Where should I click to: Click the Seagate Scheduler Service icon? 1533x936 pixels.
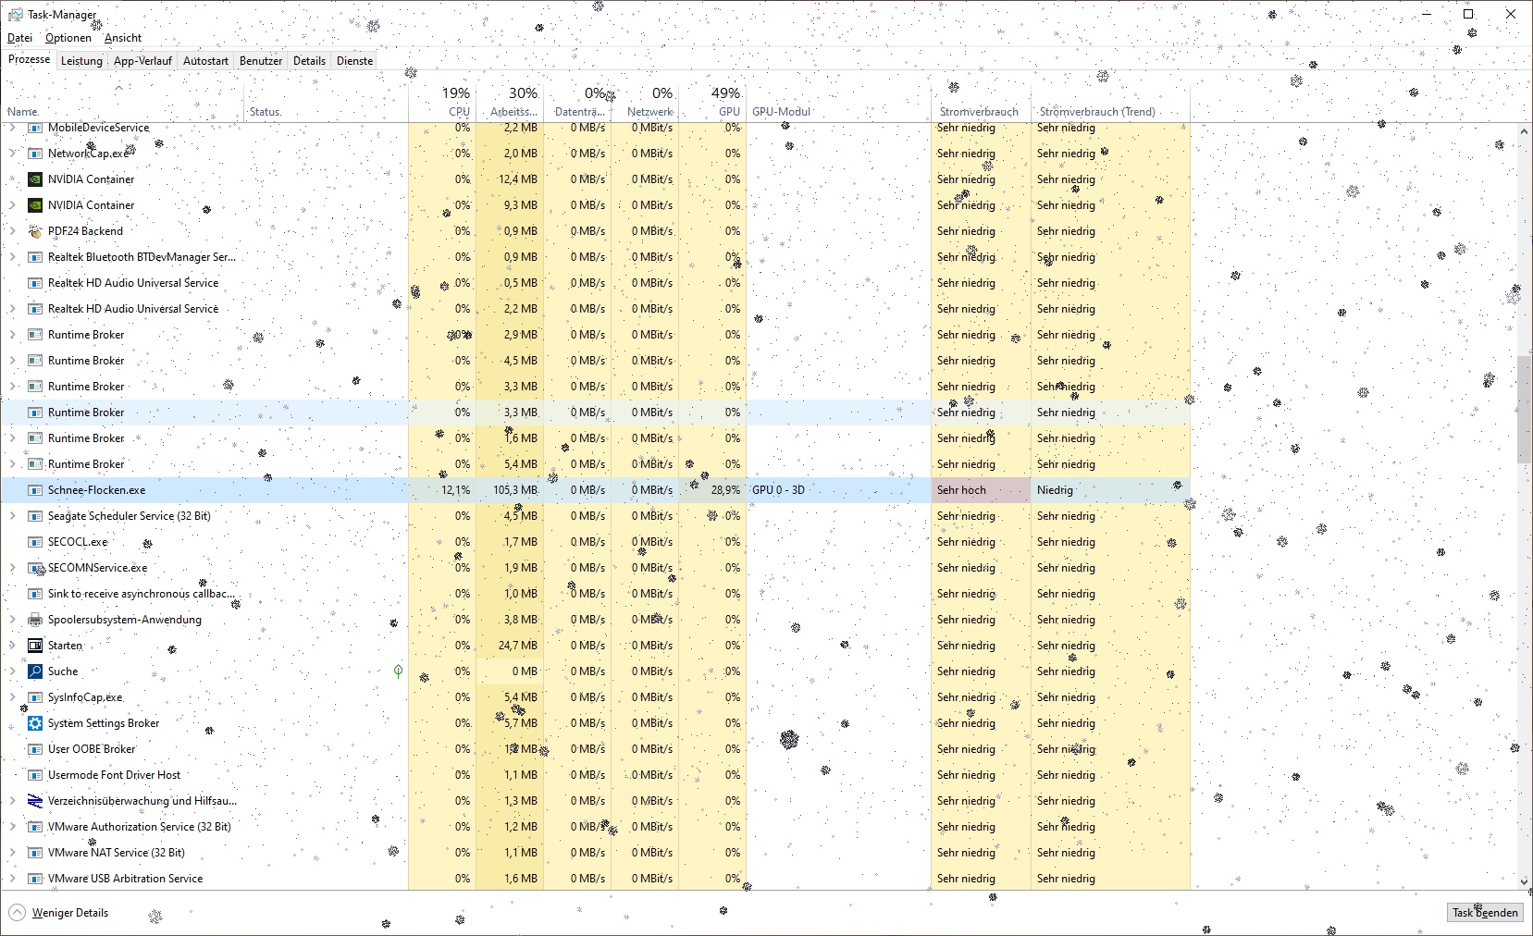pos(35,516)
